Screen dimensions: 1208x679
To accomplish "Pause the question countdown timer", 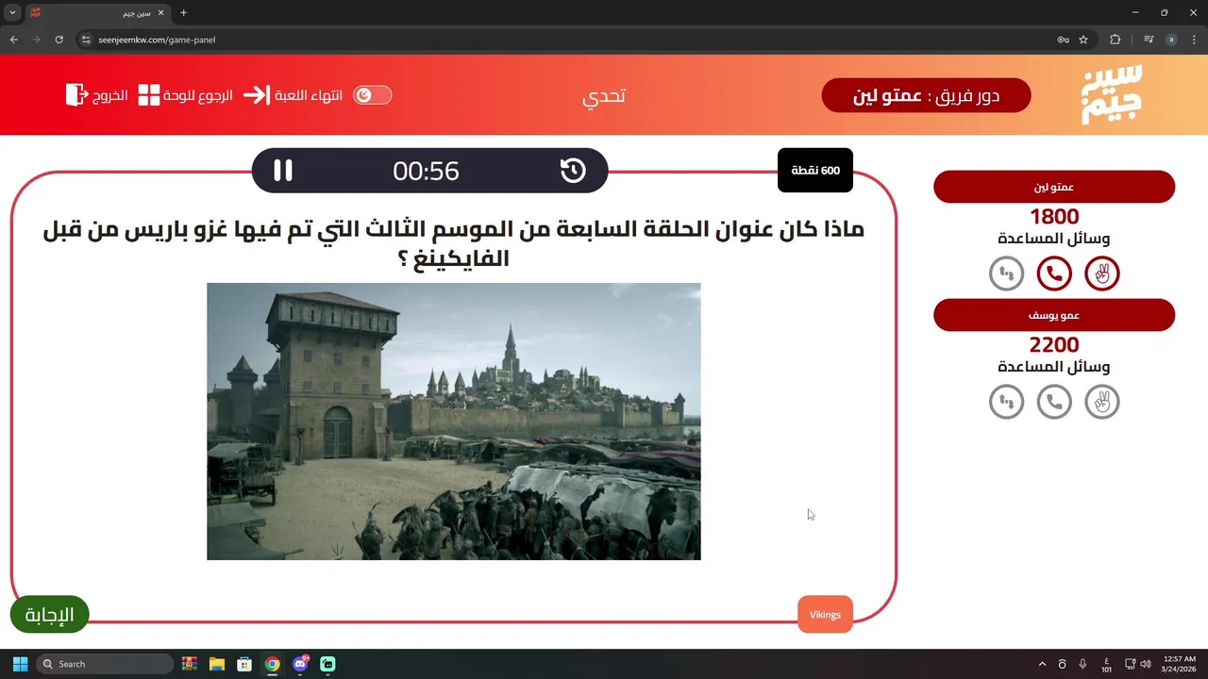I will pyautogui.click(x=283, y=171).
